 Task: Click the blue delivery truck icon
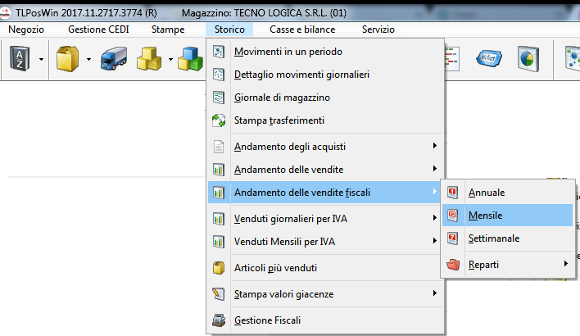tap(112, 58)
